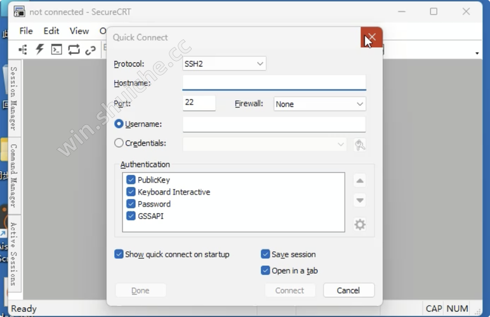Open the Active Sessions side tab
The image size is (490, 317).
point(14,254)
